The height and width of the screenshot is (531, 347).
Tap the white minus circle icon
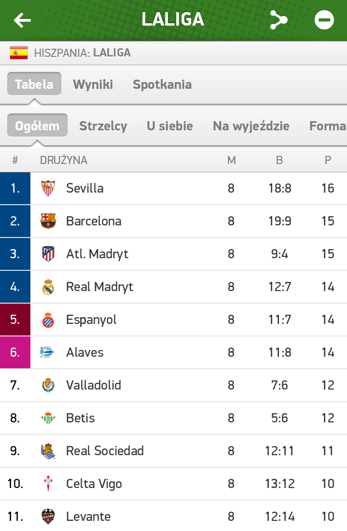point(324,20)
